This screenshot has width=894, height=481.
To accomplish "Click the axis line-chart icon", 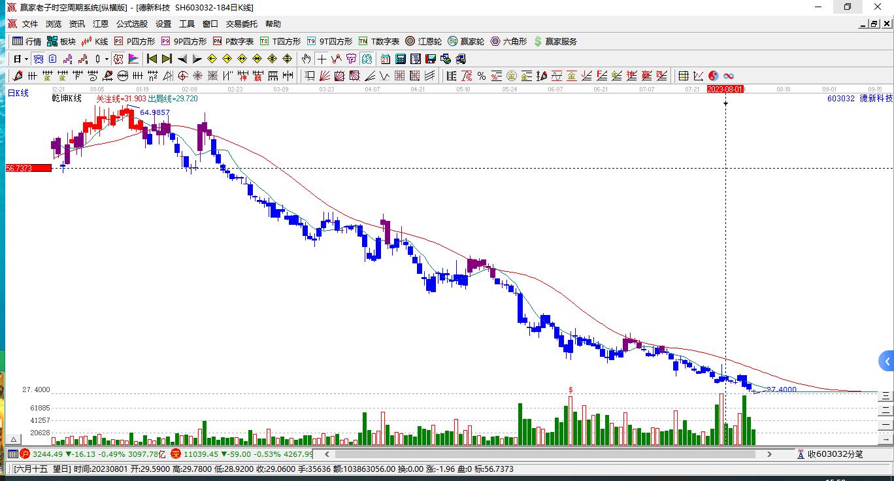I will [699, 76].
